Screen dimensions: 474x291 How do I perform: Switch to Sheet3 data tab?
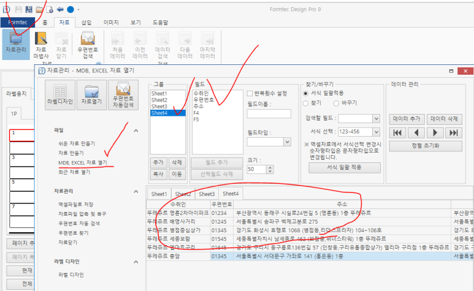[207, 194]
